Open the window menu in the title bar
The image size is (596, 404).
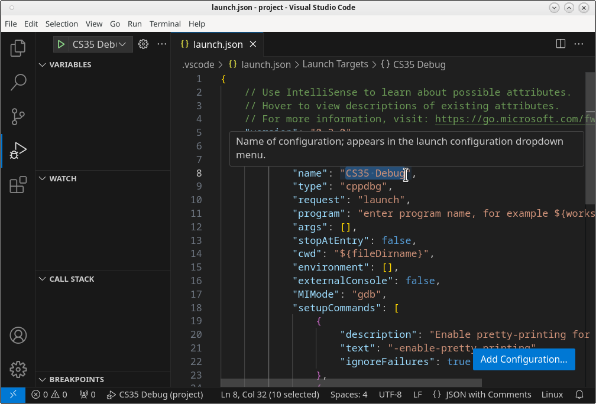pos(12,7)
